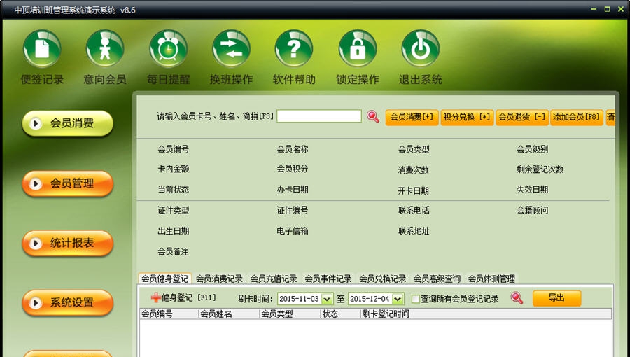Click the 换班操作 shift change icon
Screen dimensions: 630x357
[232, 48]
